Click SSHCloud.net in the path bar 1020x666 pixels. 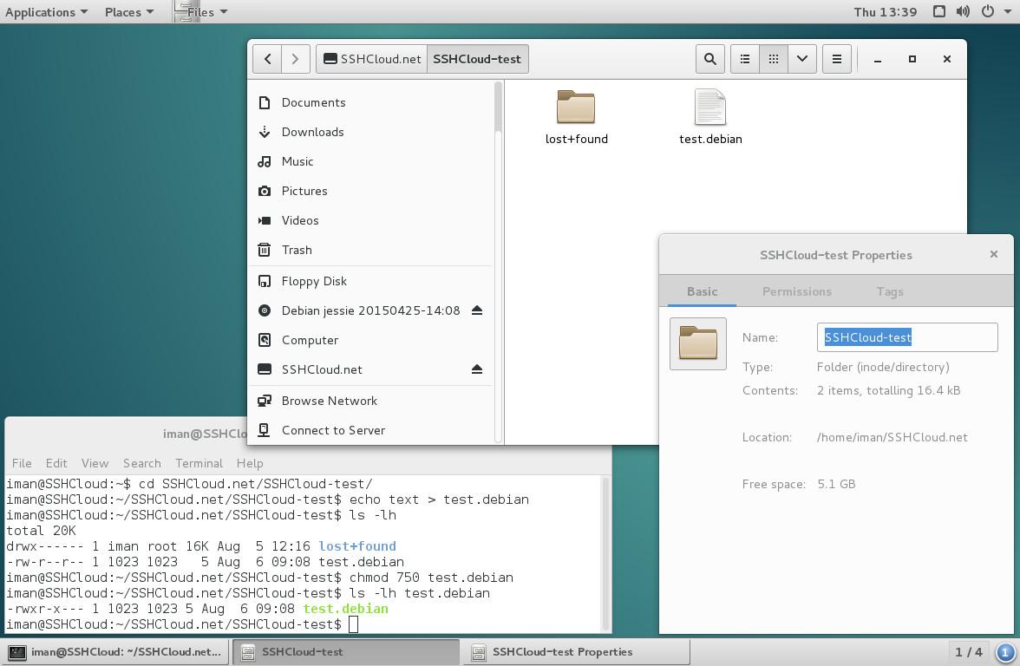tap(372, 59)
